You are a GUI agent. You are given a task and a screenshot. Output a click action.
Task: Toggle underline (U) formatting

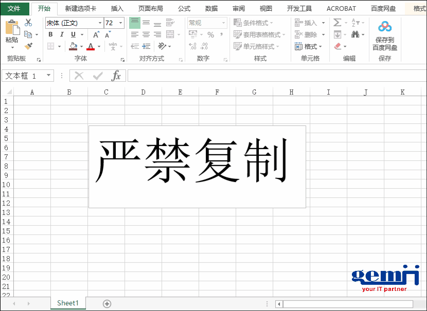(x=73, y=34)
